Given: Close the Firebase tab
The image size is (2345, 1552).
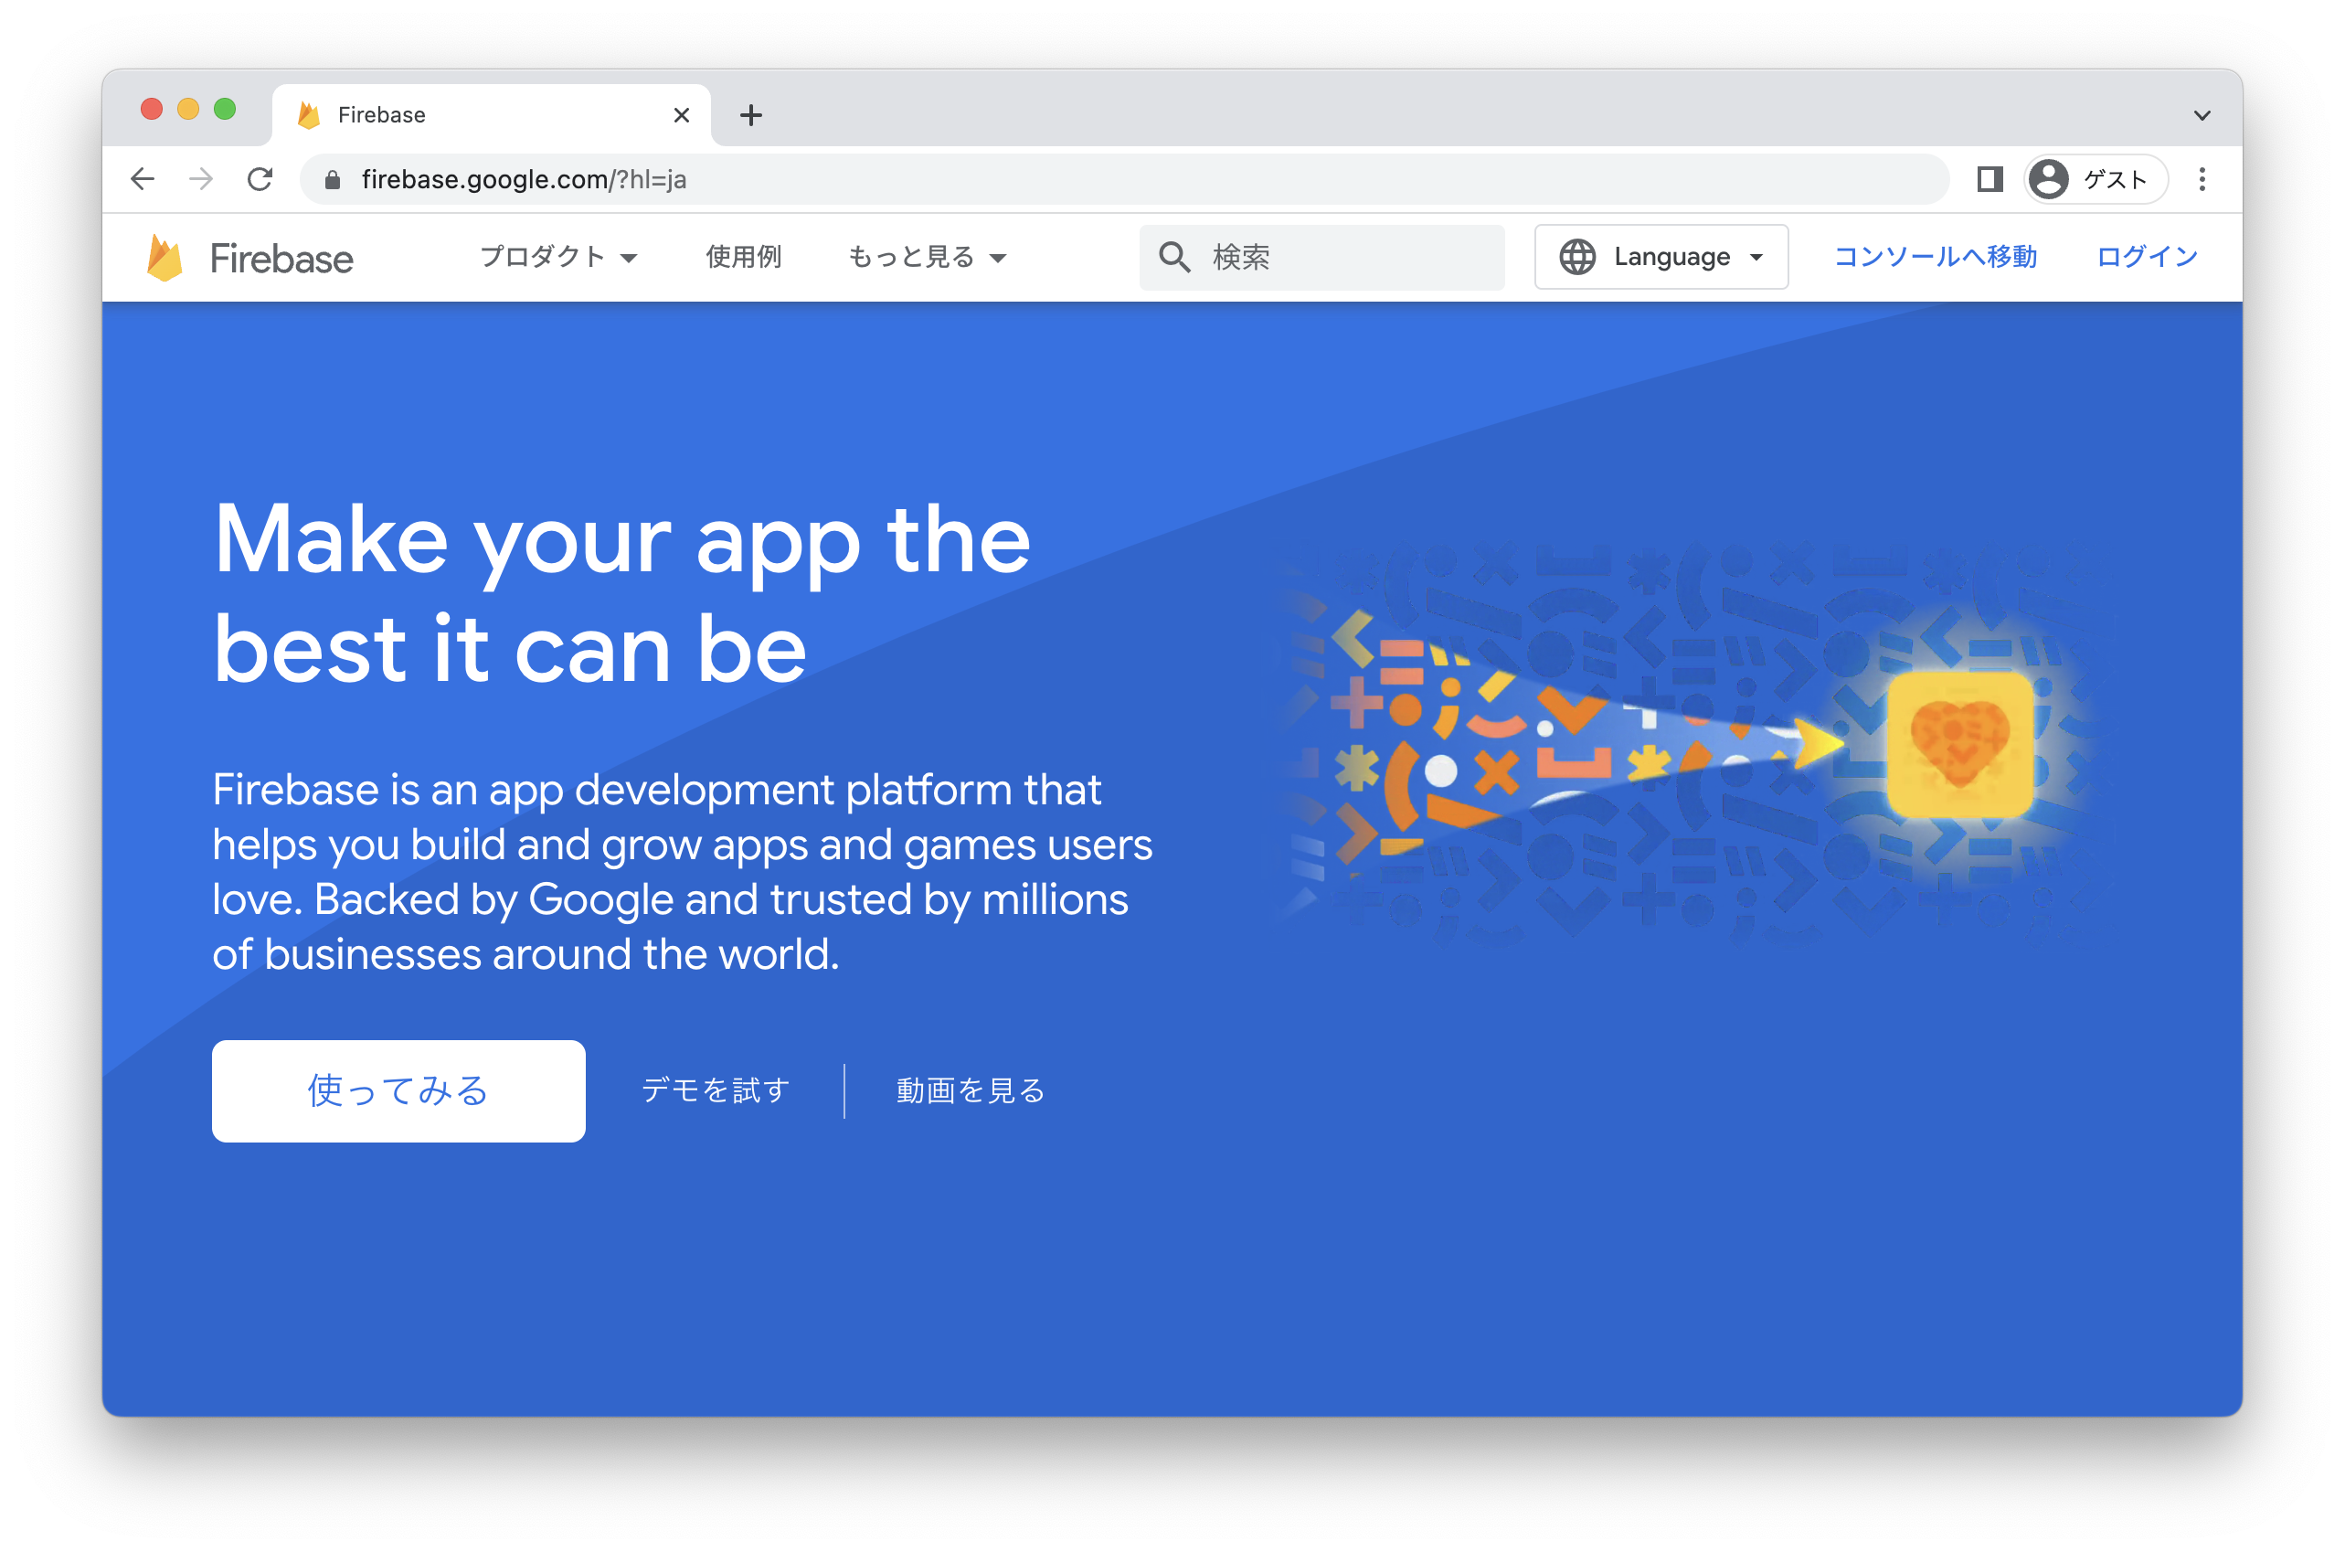Looking at the screenshot, I should tap(682, 115).
